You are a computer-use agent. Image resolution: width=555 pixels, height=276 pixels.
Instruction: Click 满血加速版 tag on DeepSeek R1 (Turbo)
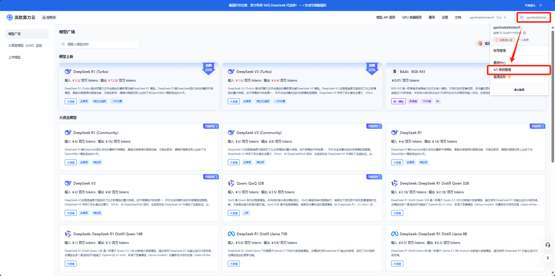tap(99, 101)
